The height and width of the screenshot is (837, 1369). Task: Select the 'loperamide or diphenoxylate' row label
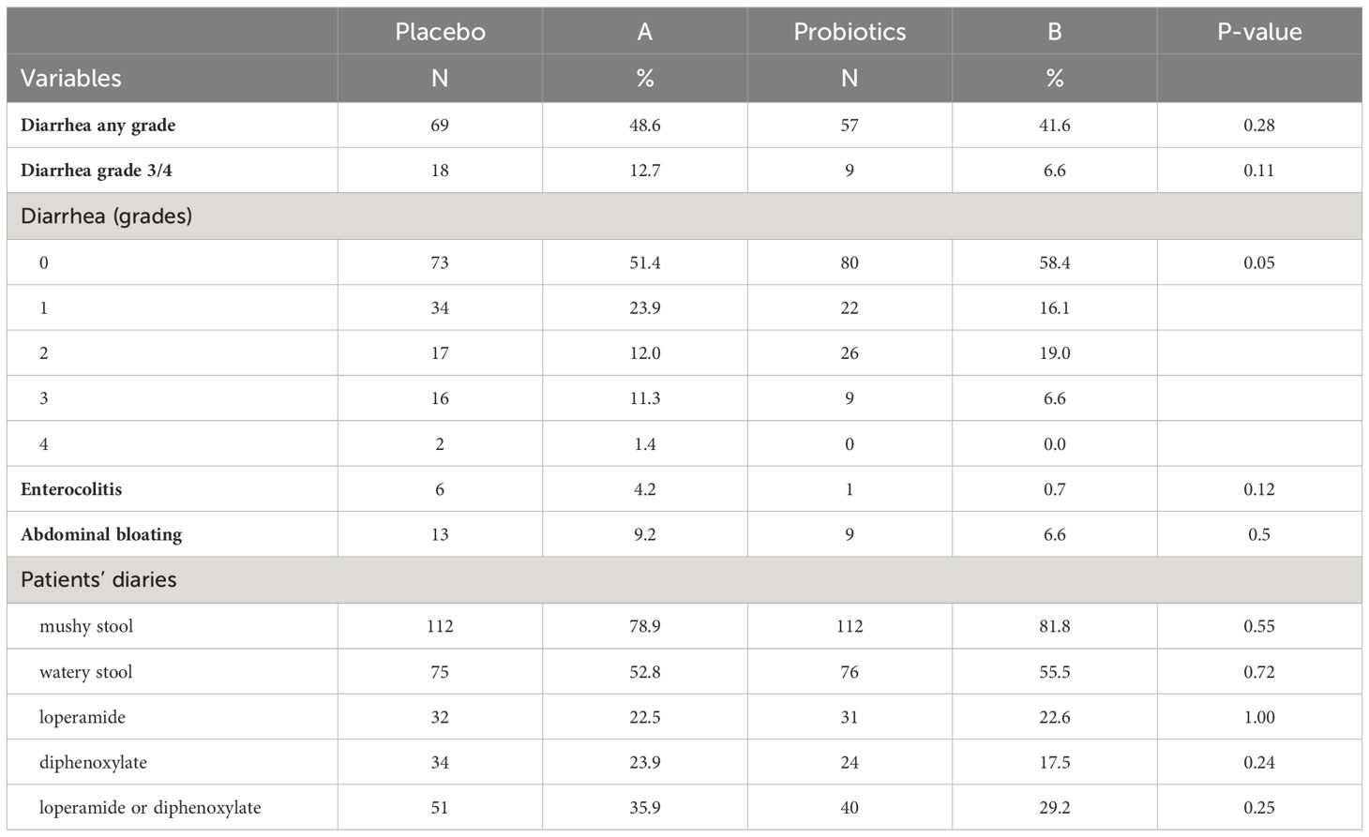click(x=150, y=807)
